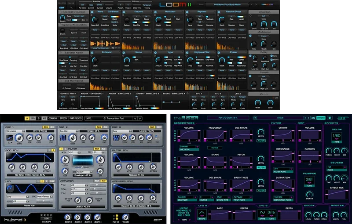Select part A tab in Hybrid 3
352x224 pixels.
(x=27, y=119)
